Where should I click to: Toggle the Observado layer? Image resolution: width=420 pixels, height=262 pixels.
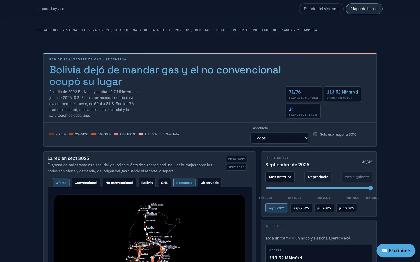[209, 183]
